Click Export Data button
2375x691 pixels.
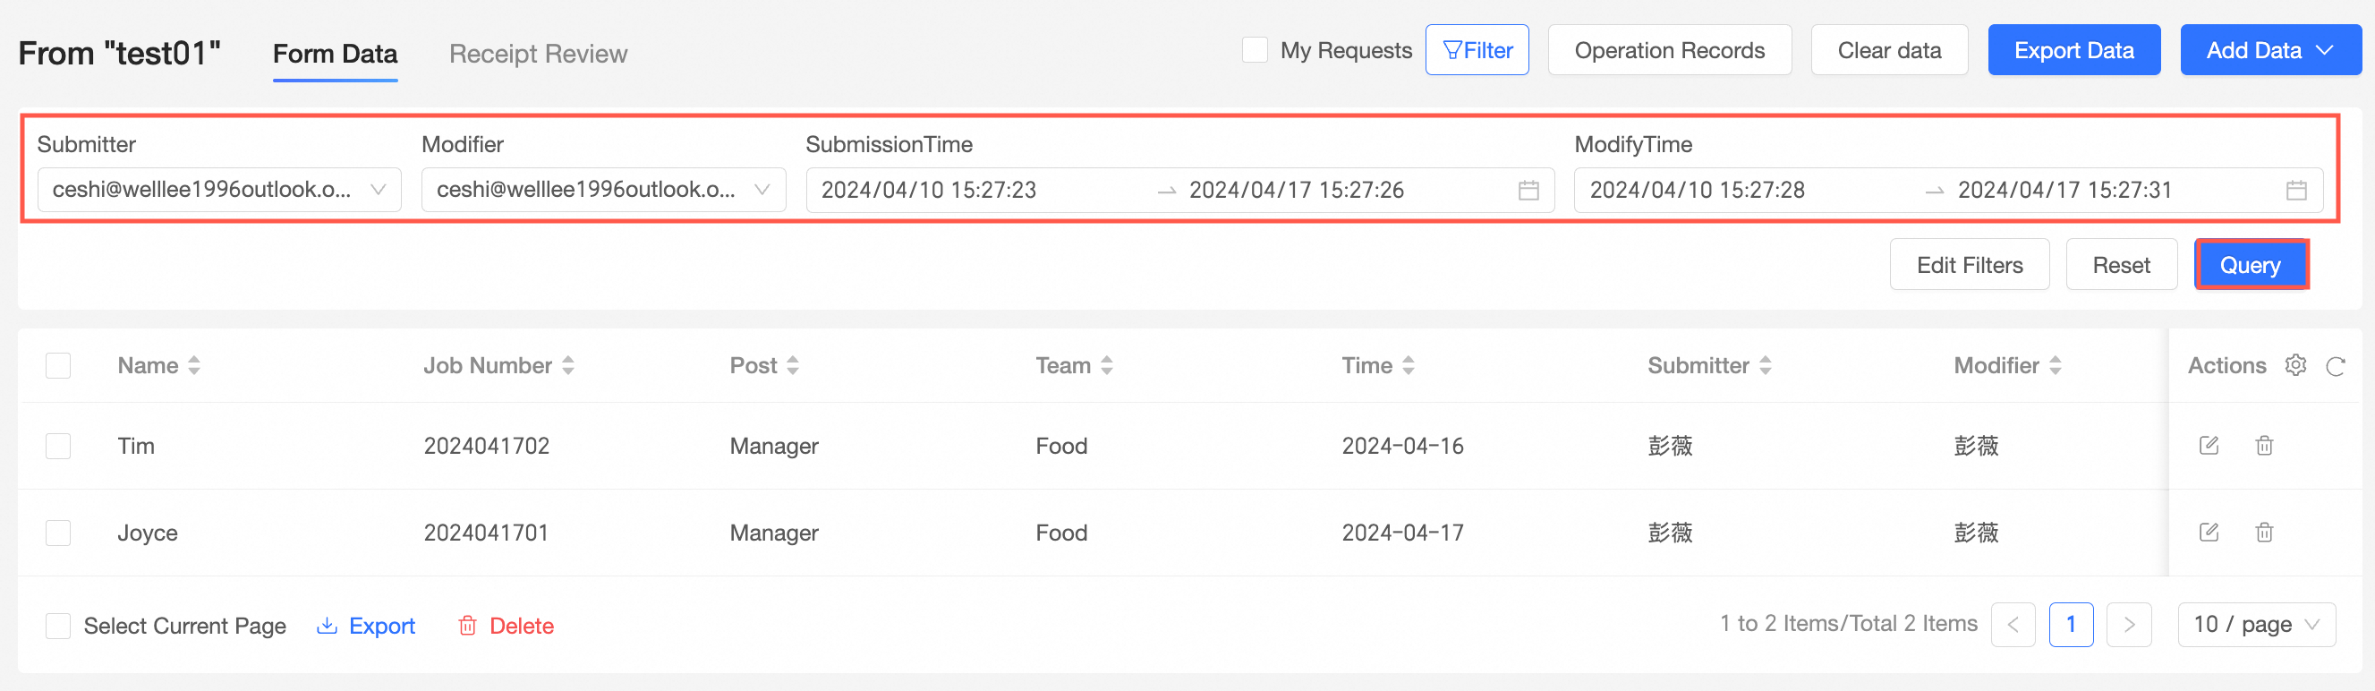pos(2073,51)
